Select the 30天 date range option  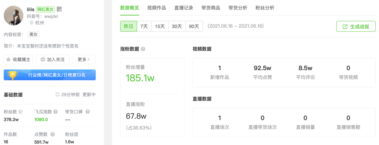[177, 26]
